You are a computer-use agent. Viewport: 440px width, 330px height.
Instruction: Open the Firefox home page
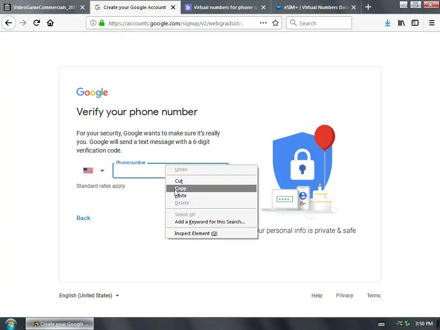(x=50, y=23)
